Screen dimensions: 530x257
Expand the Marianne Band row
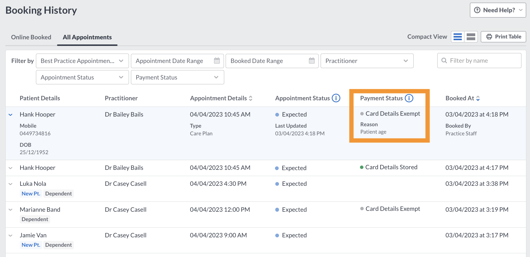coord(11,210)
